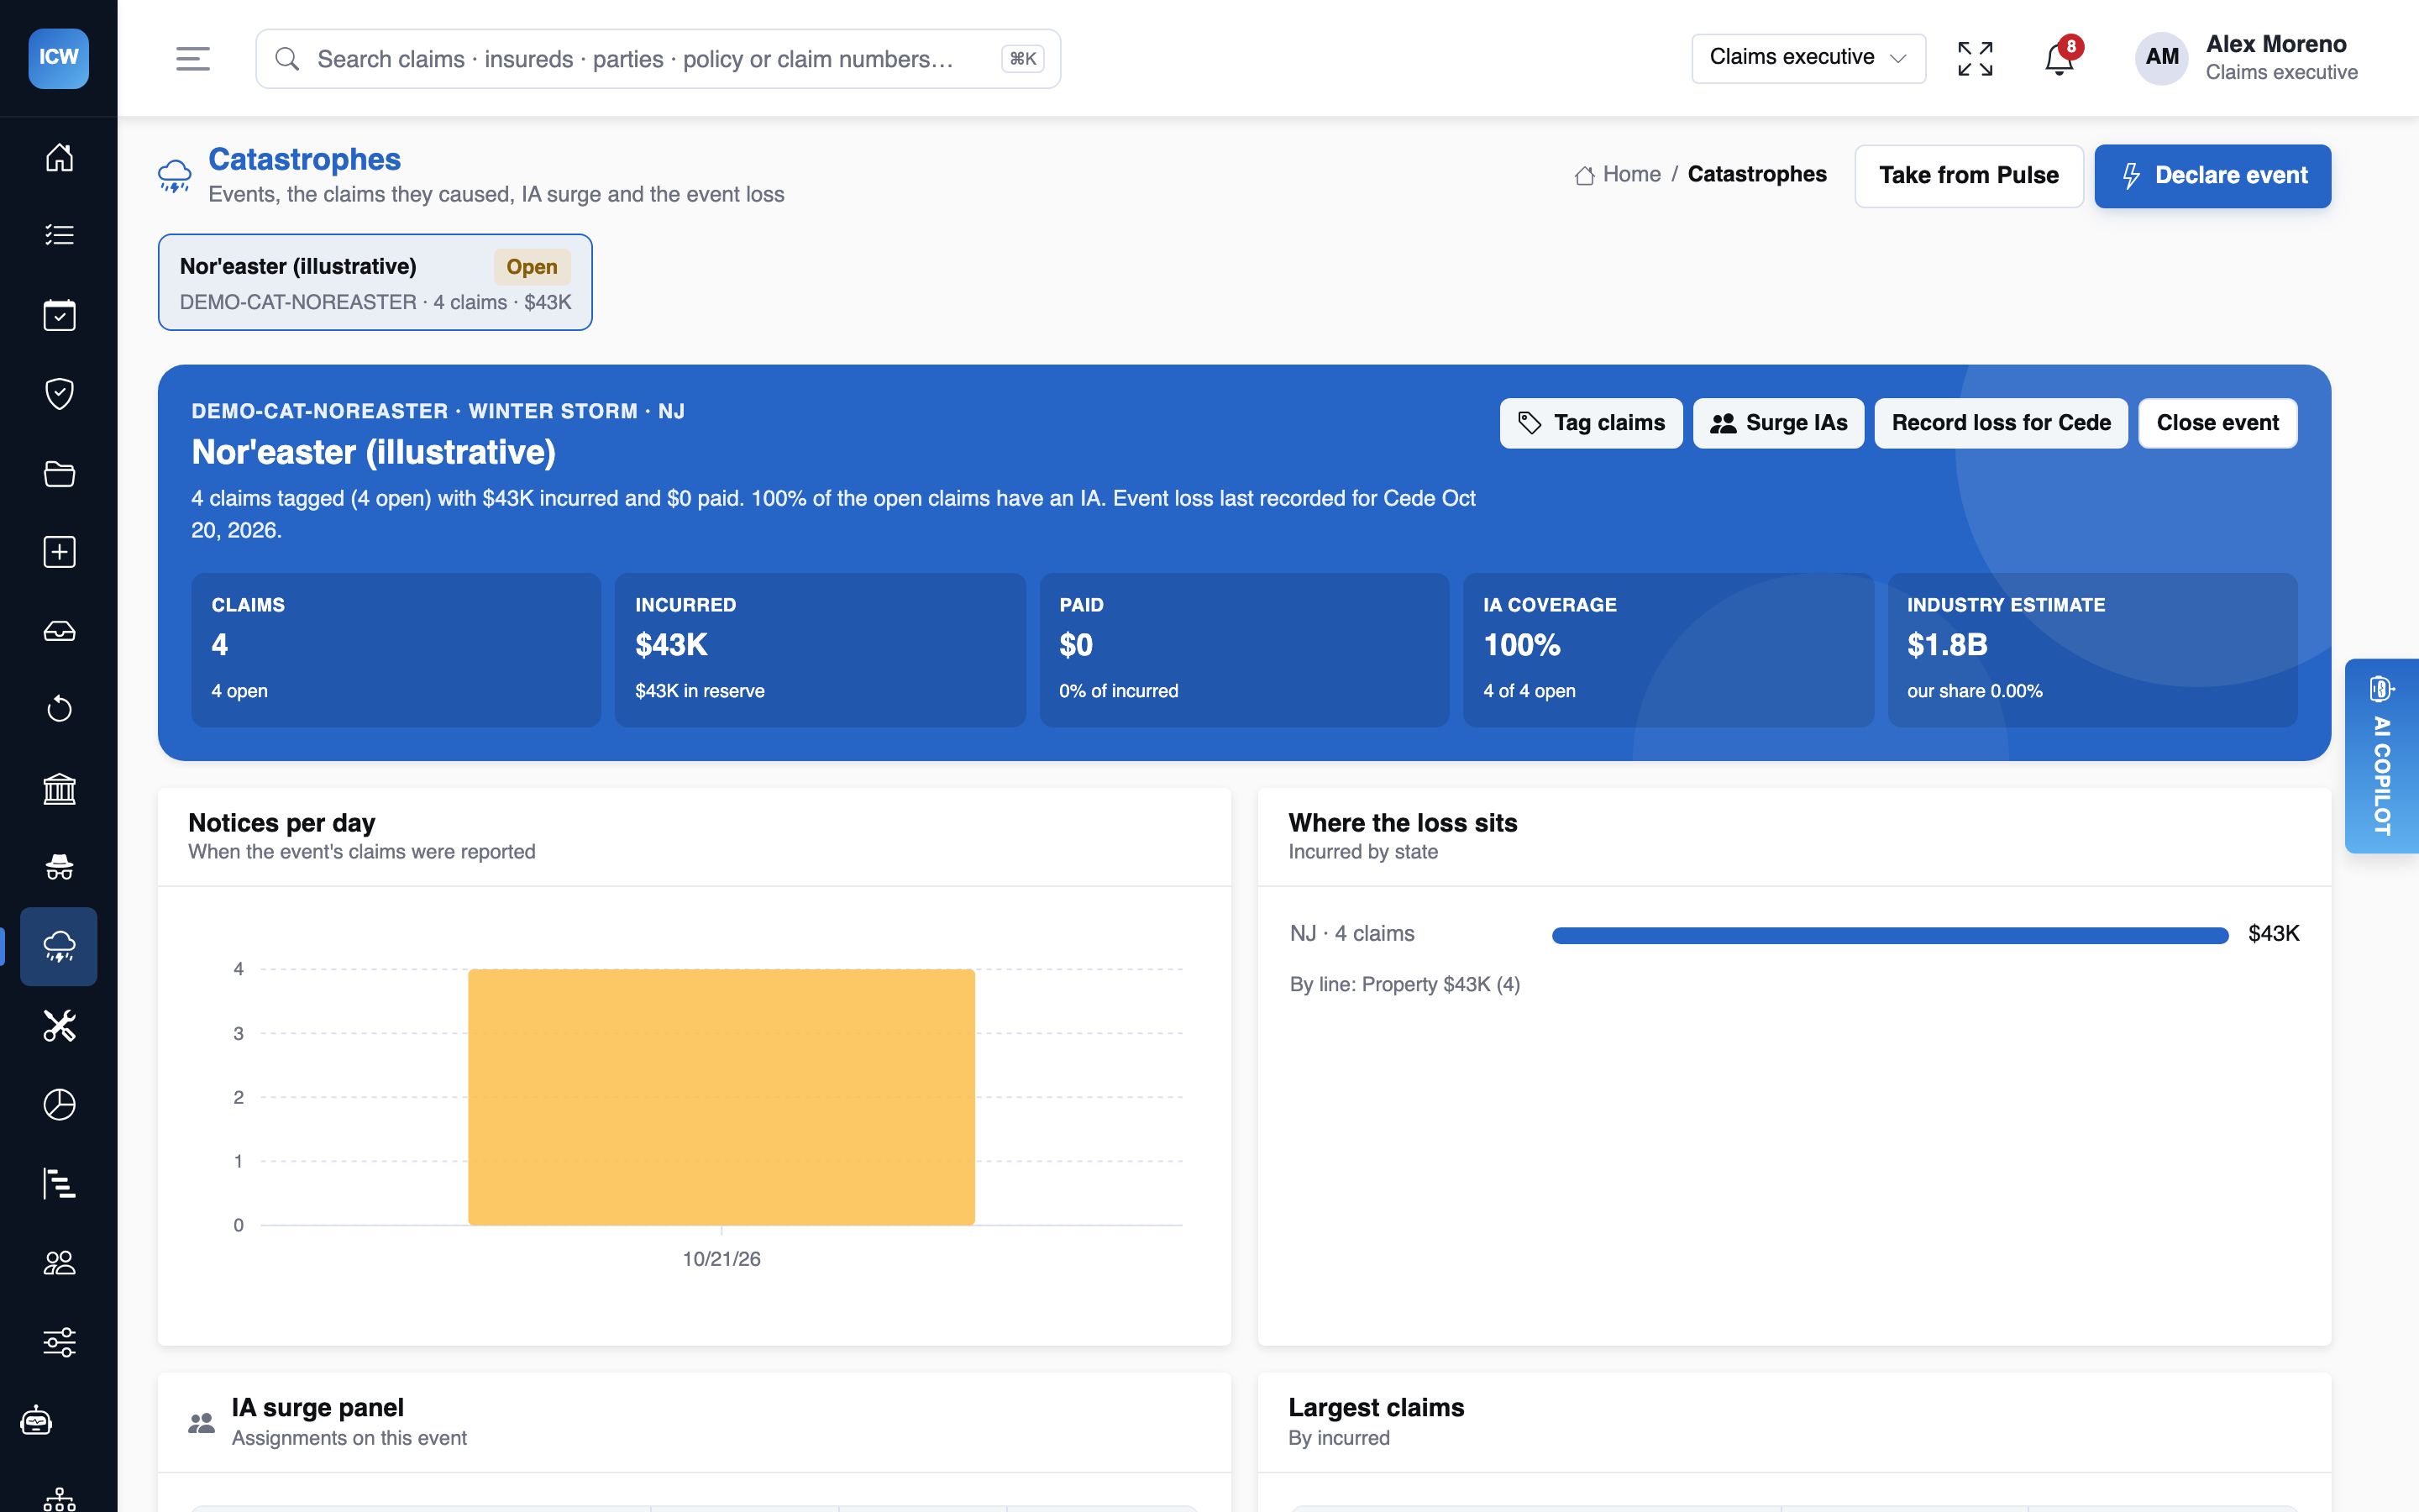Viewport: 2419px width, 1512px height.
Task: Click the plus-square new claim sidebar icon
Action: pyautogui.click(x=59, y=552)
